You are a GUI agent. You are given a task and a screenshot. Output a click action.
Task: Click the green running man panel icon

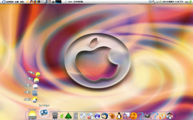(190, 2)
